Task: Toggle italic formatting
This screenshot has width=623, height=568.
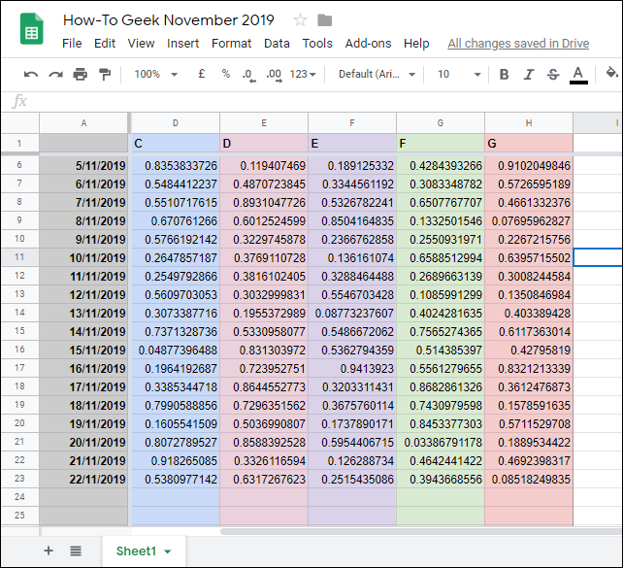Action: [x=529, y=75]
